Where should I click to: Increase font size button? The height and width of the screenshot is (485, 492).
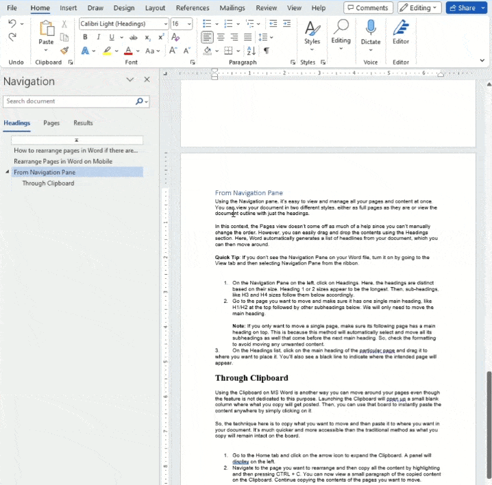pos(173,51)
